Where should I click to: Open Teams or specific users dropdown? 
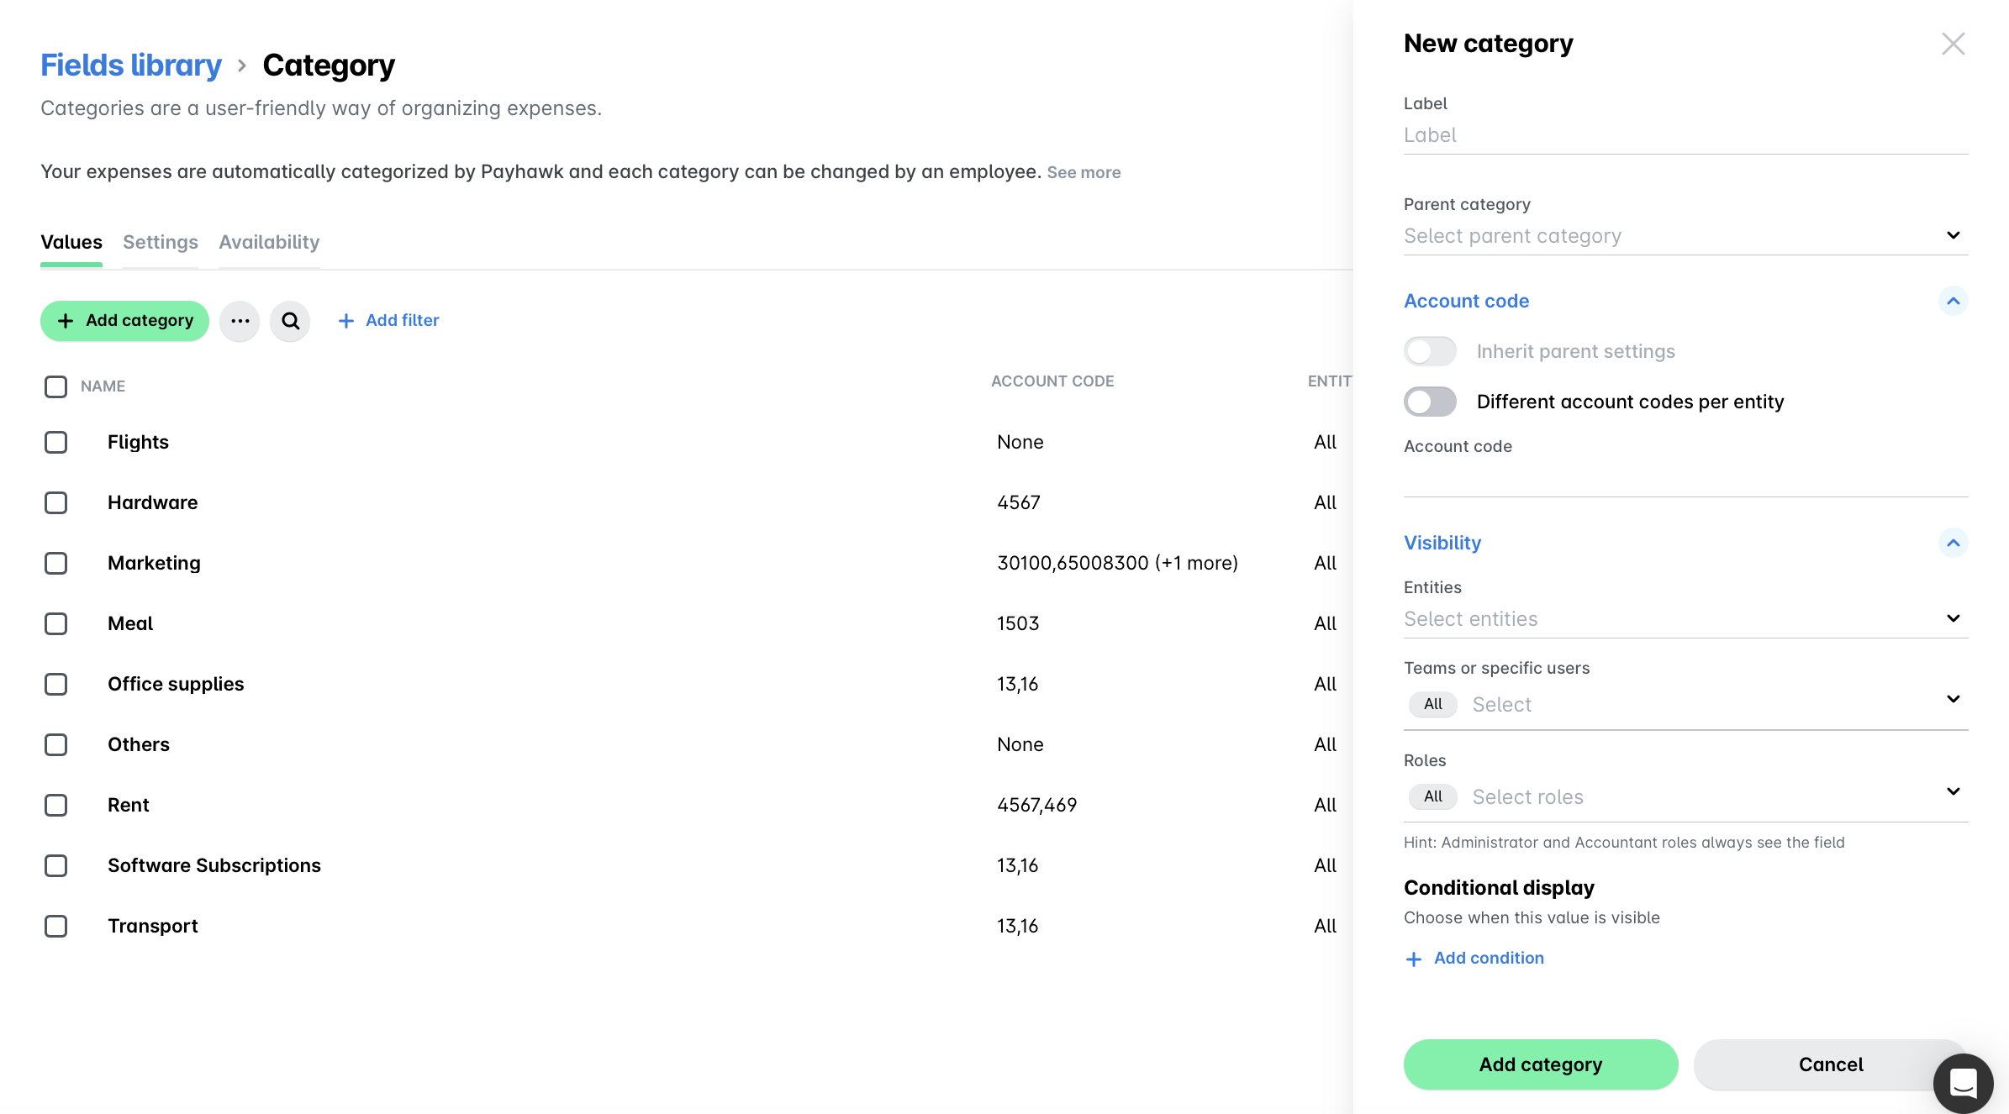[1685, 704]
